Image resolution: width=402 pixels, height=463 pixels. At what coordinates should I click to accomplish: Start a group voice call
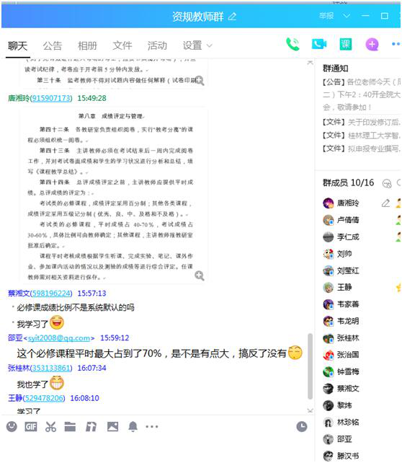(292, 45)
